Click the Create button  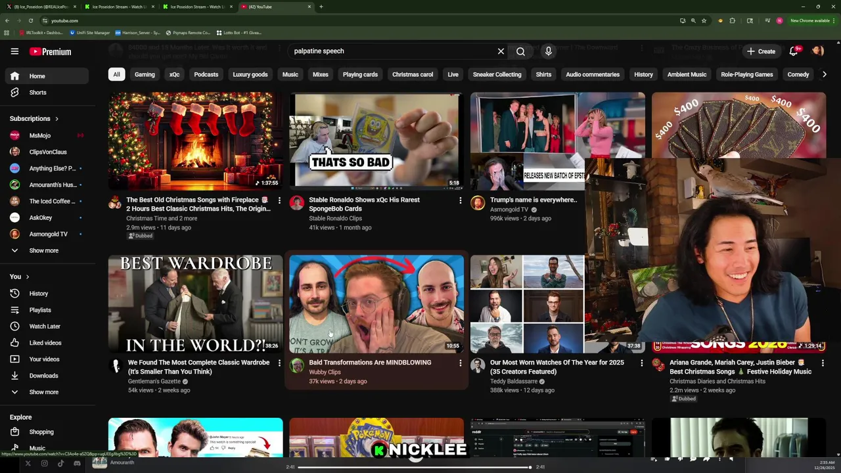coord(761,51)
